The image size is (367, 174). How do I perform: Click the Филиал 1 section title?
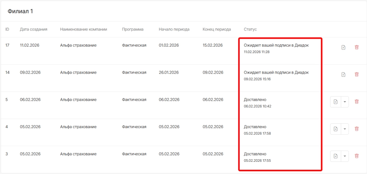[20, 11]
